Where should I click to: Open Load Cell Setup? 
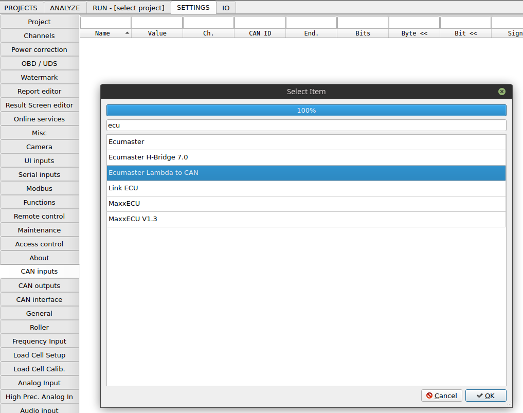coord(40,355)
